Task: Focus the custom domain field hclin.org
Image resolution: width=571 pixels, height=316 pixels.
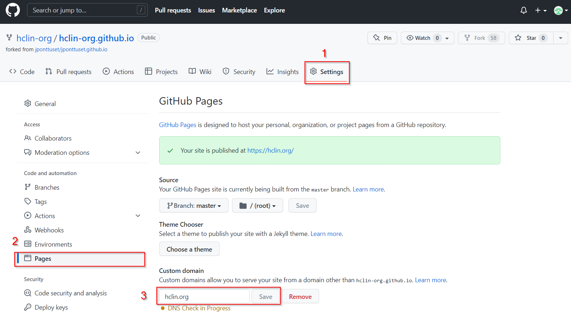Action: pos(204,296)
